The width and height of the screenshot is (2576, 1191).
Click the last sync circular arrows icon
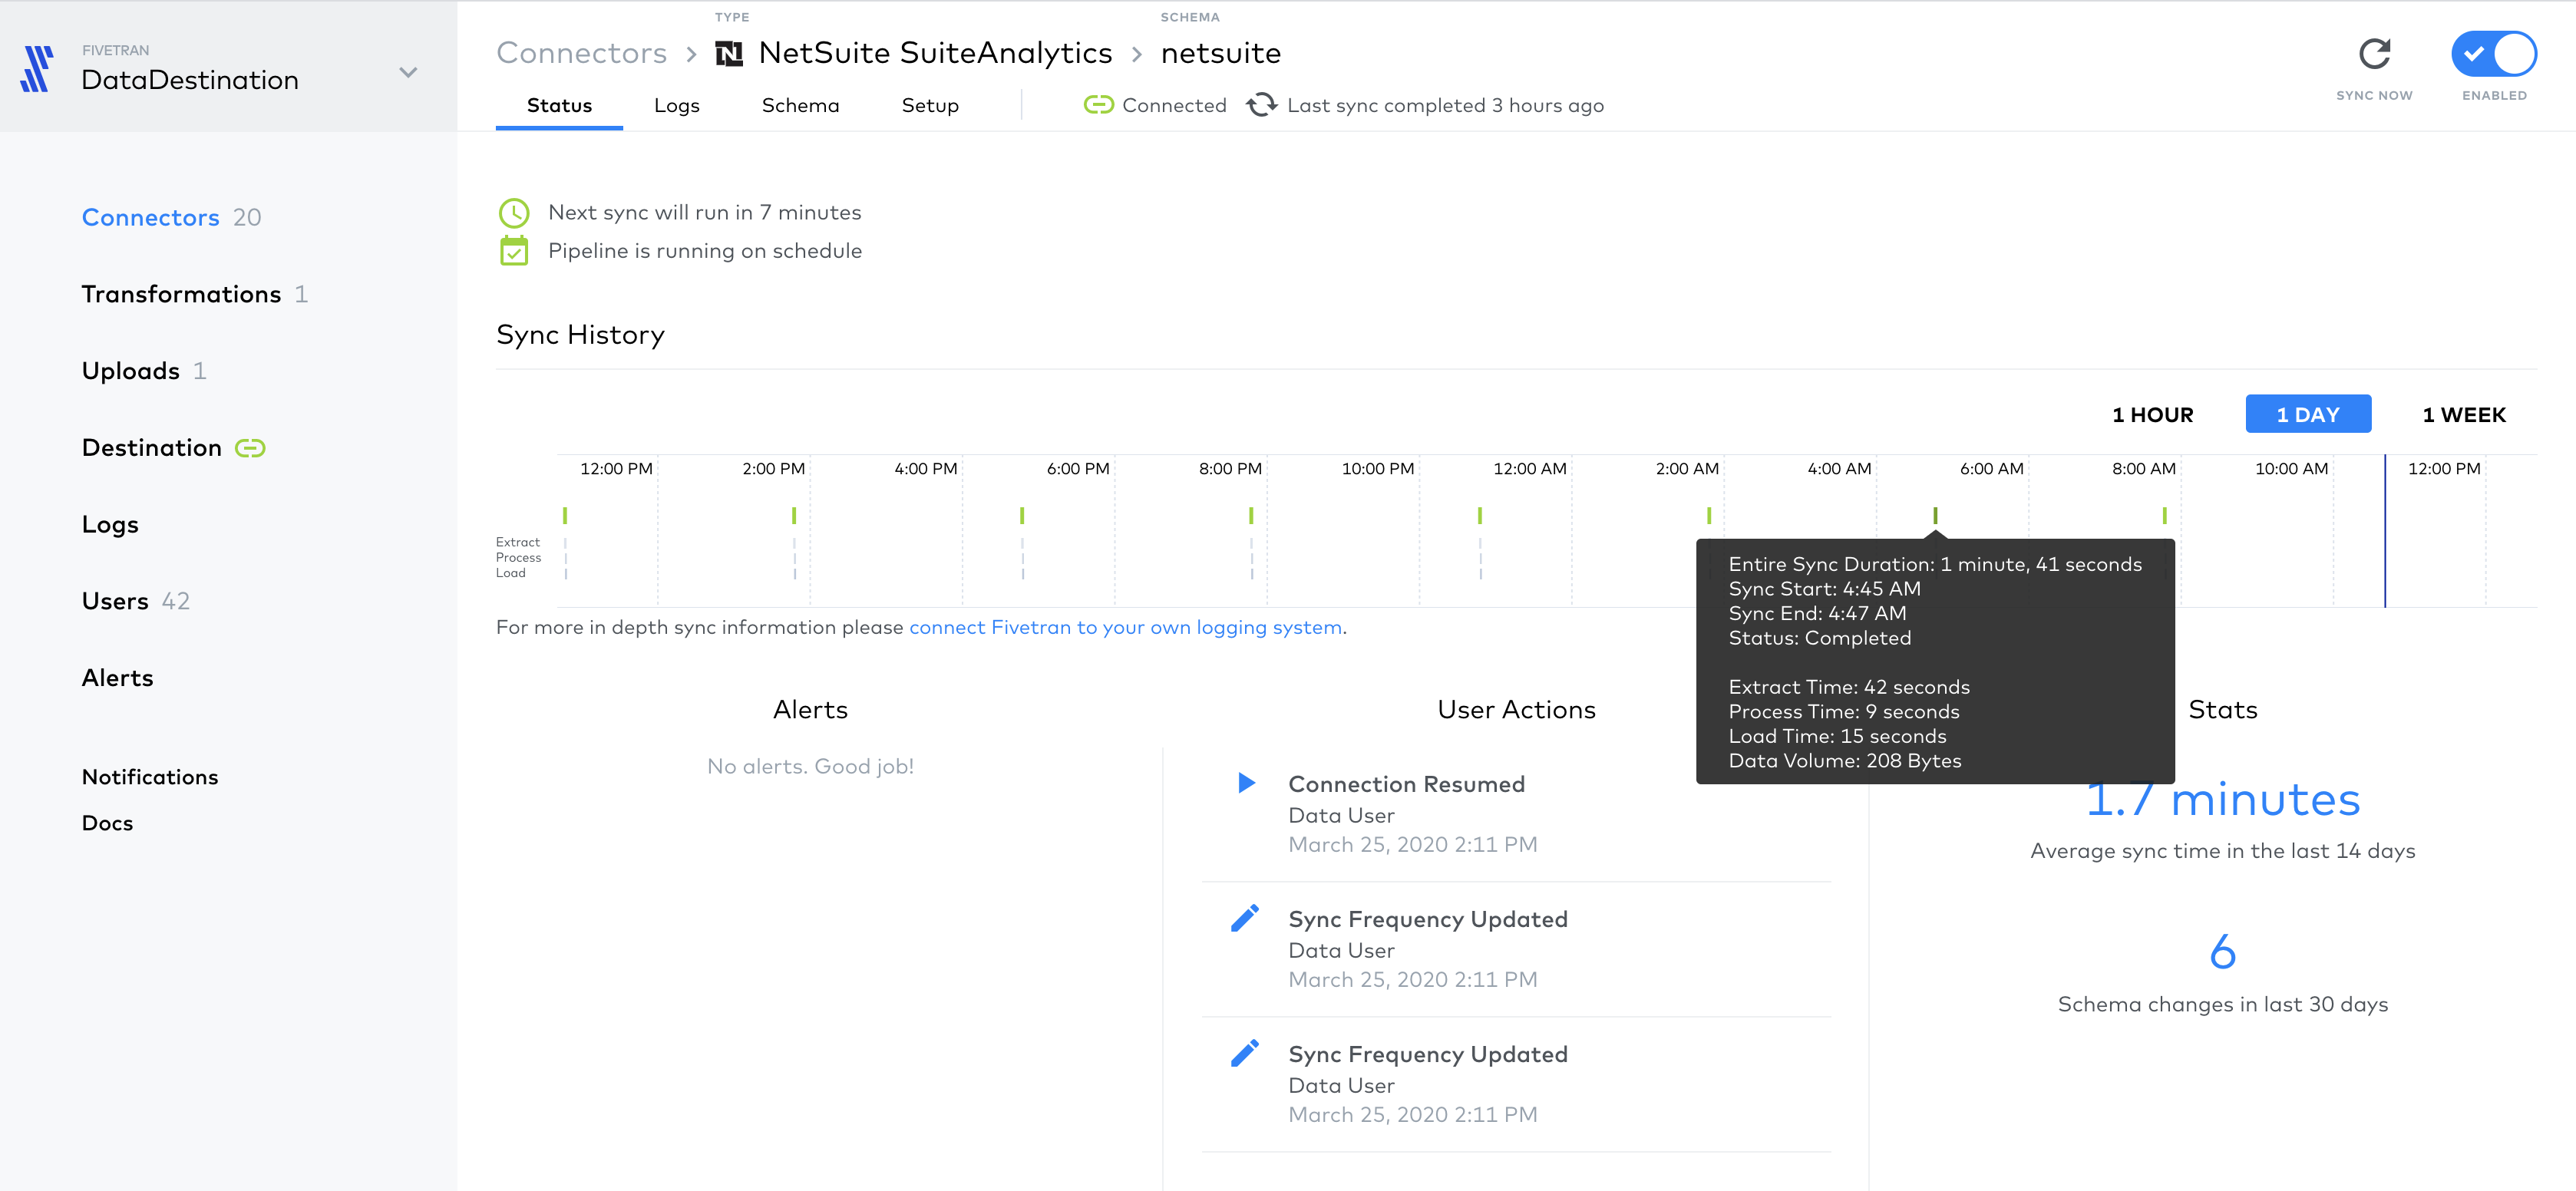pyautogui.click(x=1261, y=105)
